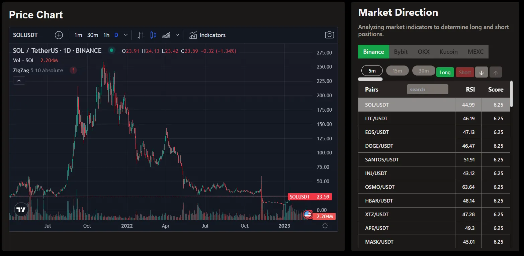Select XTZ/USDT pair row

[434, 214]
